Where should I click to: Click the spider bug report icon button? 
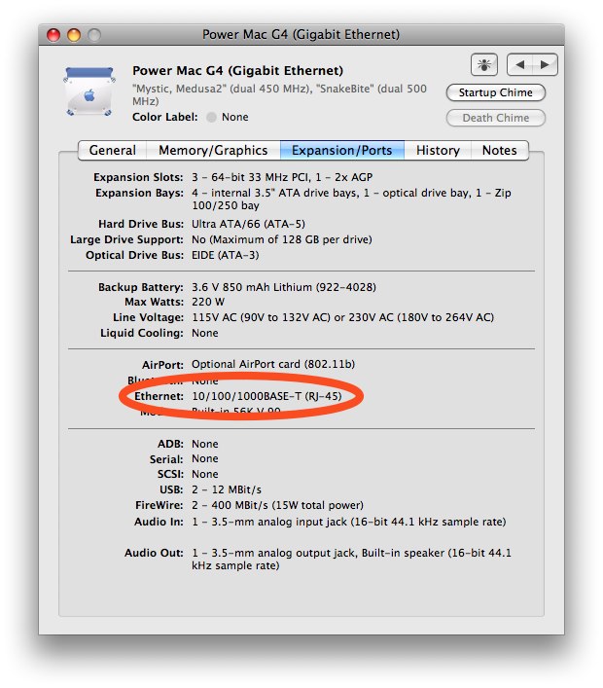[x=483, y=65]
